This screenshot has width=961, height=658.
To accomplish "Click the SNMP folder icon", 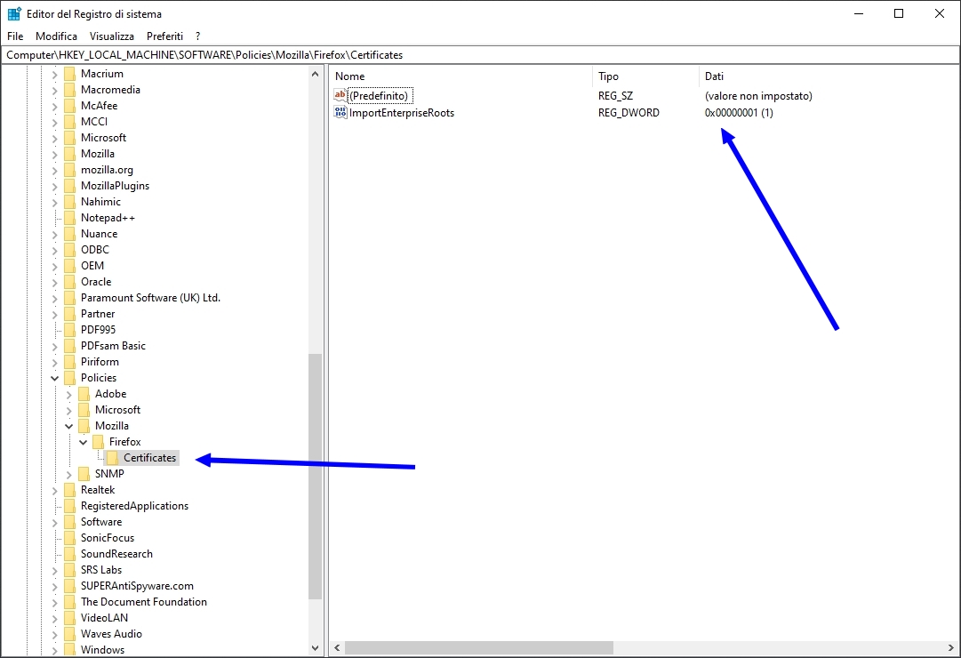I will [x=84, y=473].
